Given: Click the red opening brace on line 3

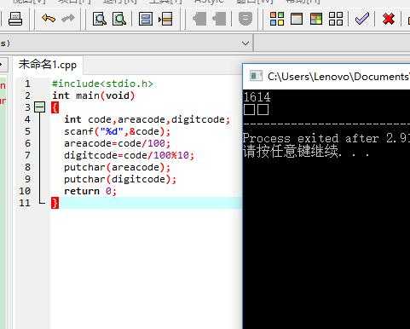Looking at the screenshot, I should [55, 107].
